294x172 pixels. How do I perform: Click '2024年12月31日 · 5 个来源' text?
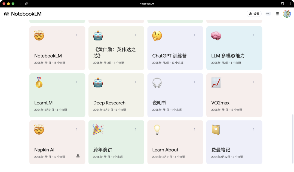click(x=109, y=110)
